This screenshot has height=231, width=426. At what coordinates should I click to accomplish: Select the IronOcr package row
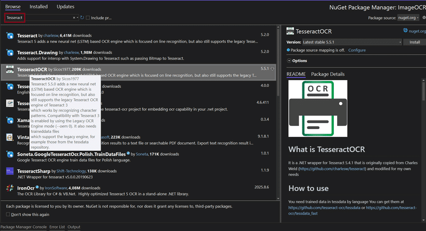(x=138, y=191)
